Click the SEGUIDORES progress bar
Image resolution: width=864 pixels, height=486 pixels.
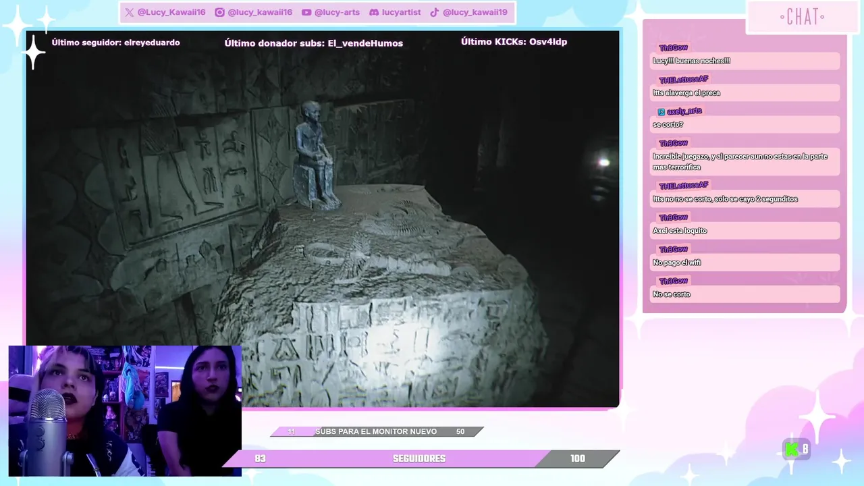421,458
